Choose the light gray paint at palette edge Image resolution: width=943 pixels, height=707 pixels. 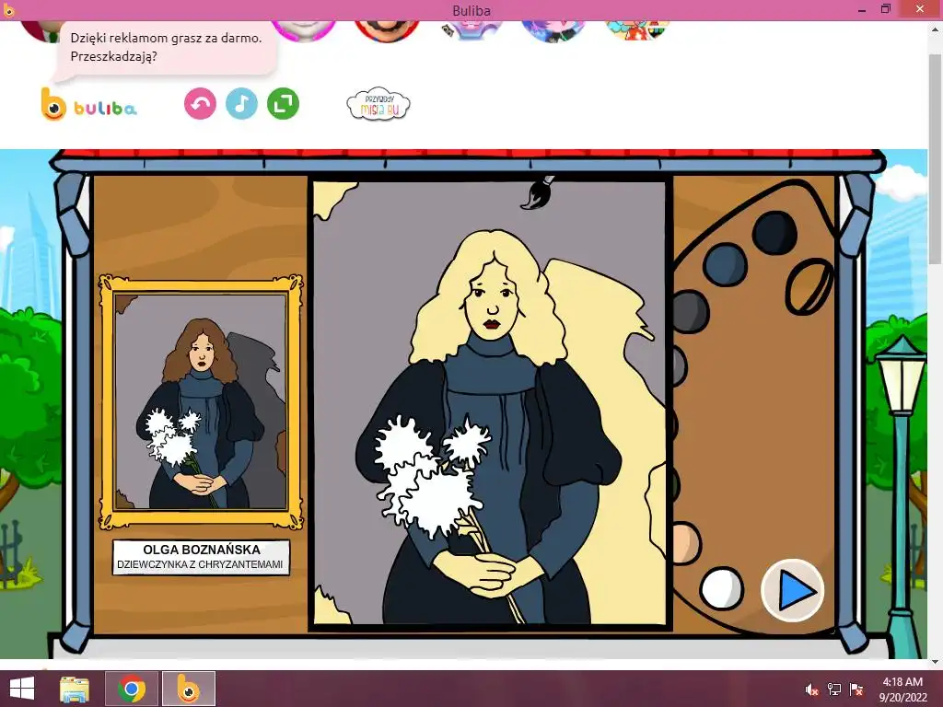679,366
